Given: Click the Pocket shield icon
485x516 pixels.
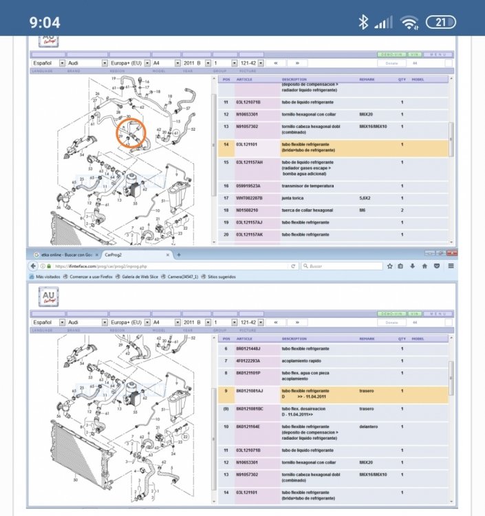Looking at the screenshot, I should [437, 266].
